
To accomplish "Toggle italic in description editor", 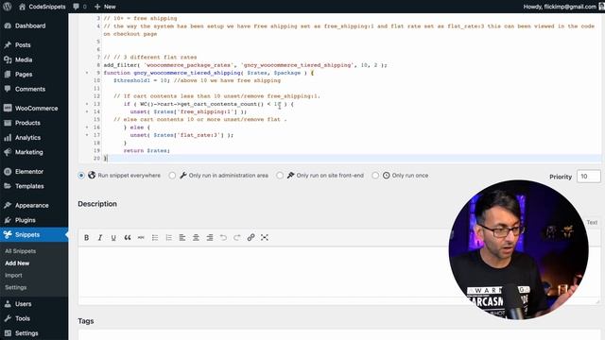I will click(x=100, y=237).
